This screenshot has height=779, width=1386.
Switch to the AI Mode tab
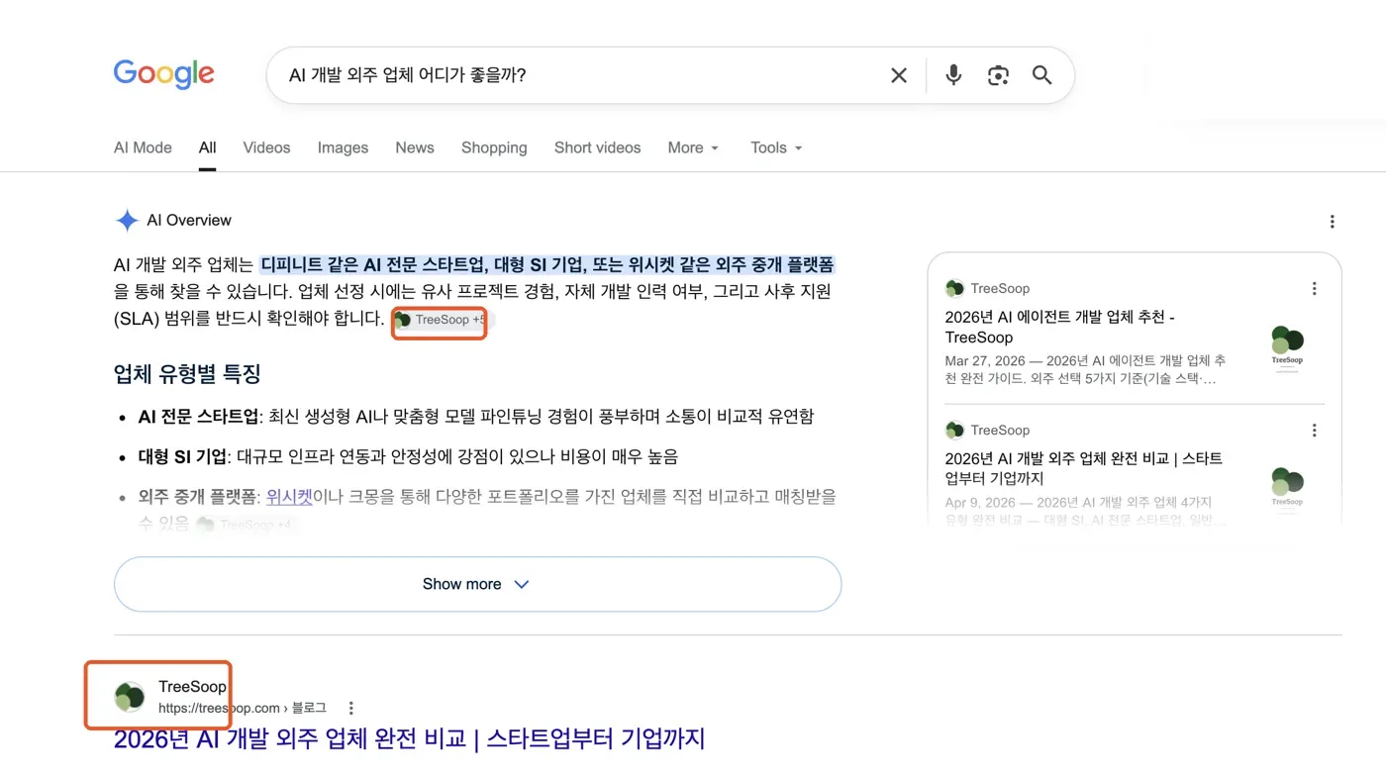tap(143, 147)
